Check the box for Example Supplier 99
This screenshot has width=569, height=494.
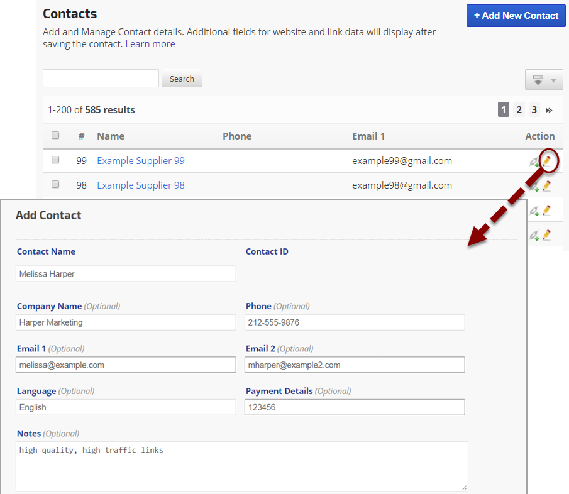pyautogui.click(x=55, y=160)
